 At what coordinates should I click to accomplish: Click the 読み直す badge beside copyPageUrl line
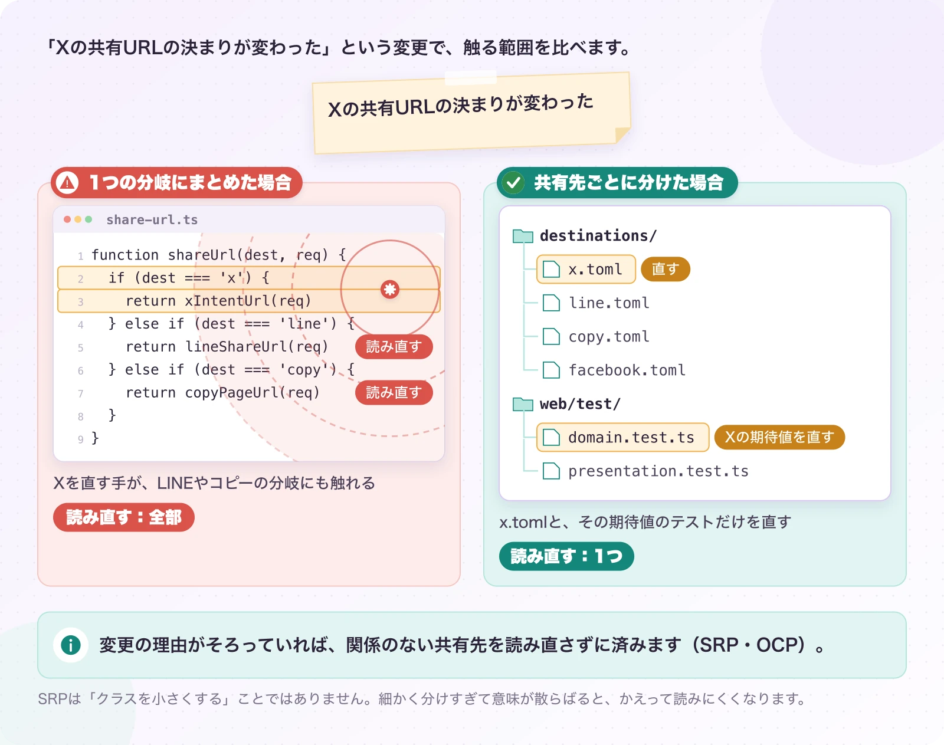coord(394,393)
